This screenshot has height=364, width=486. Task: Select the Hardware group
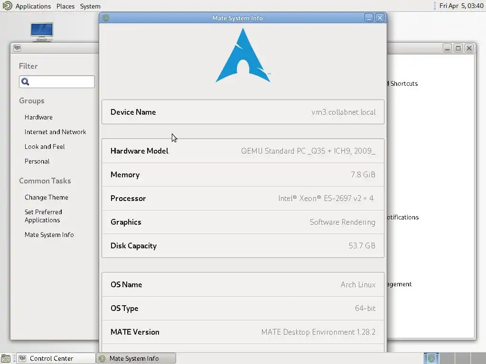[x=38, y=118]
